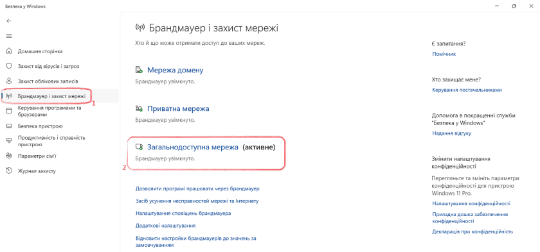540x252 pixels.
Task: Open Декларація про конфіденційність link
Action: coord(473,231)
